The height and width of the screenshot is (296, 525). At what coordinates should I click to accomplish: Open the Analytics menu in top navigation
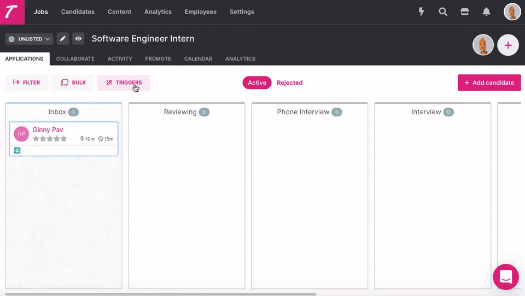[x=158, y=11]
